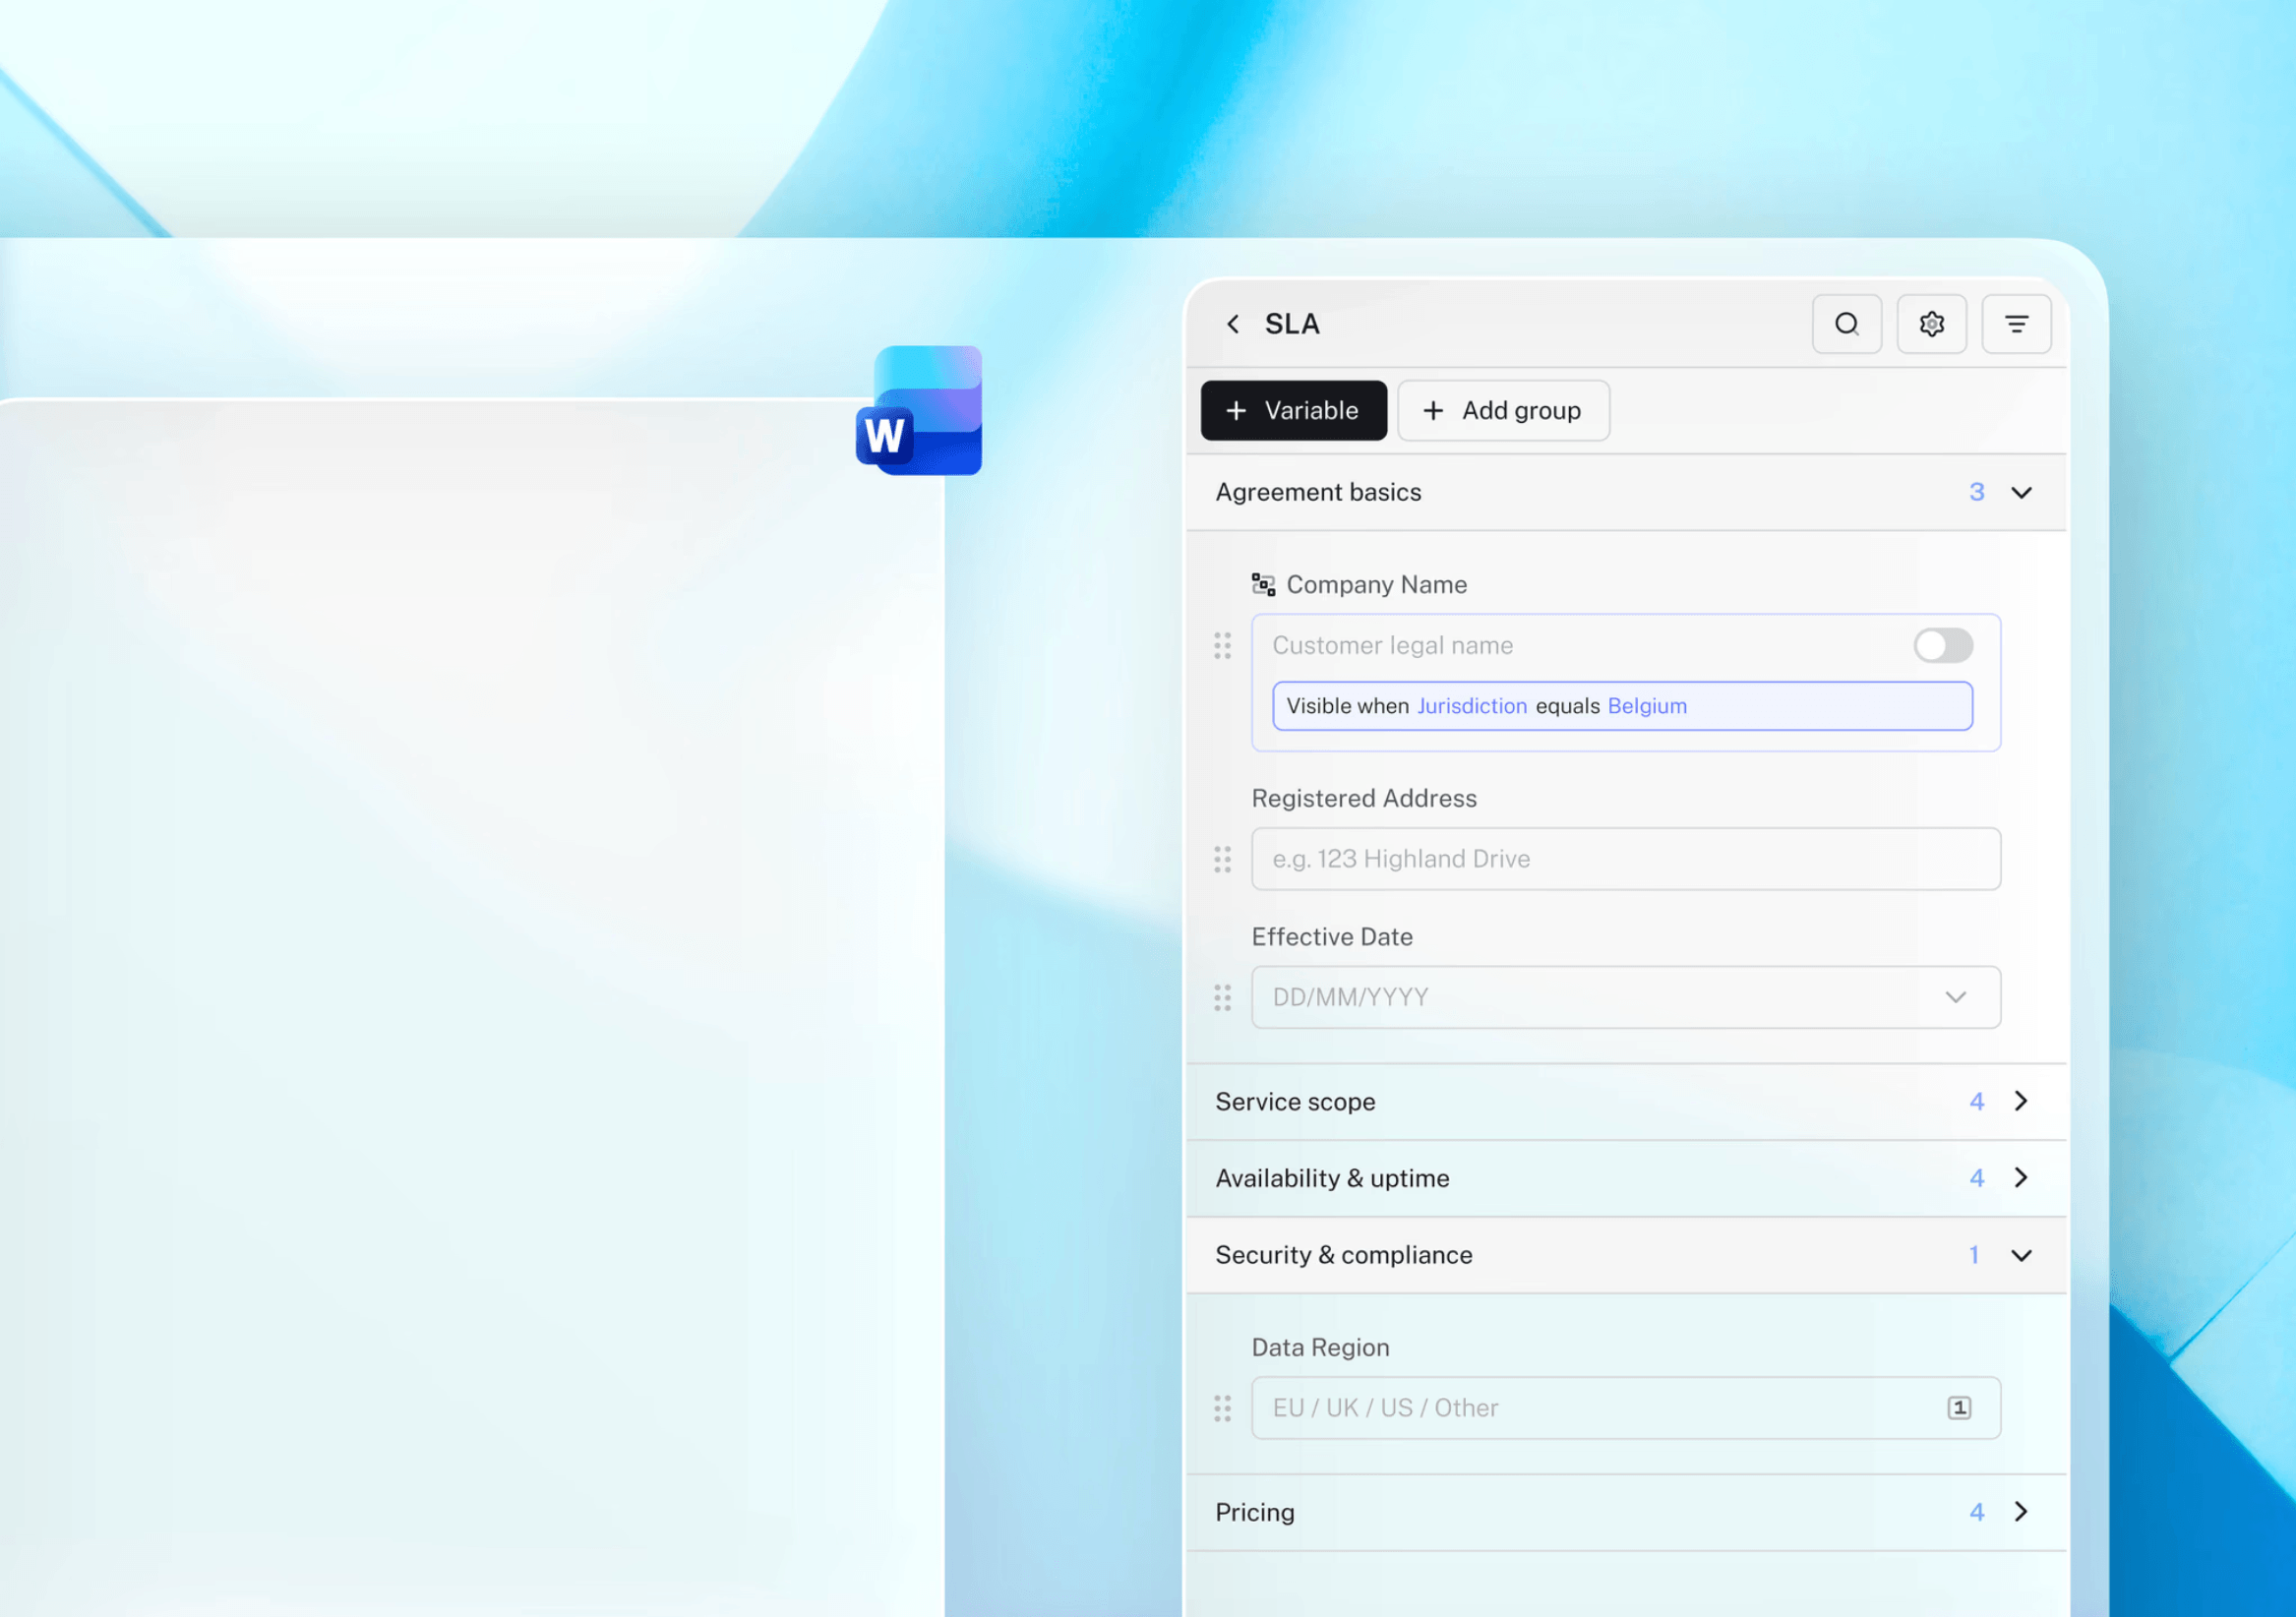The width and height of the screenshot is (2296, 1617).
Task: Open the search icon button
Action: [x=1846, y=324]
